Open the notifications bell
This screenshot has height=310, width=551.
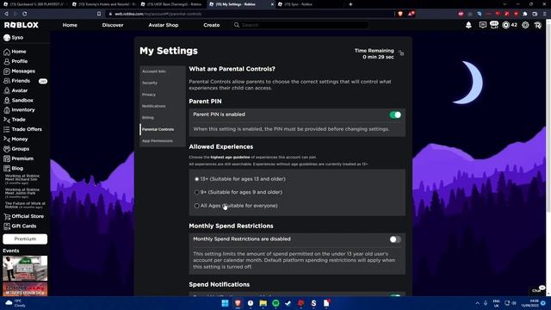[468, 25]
